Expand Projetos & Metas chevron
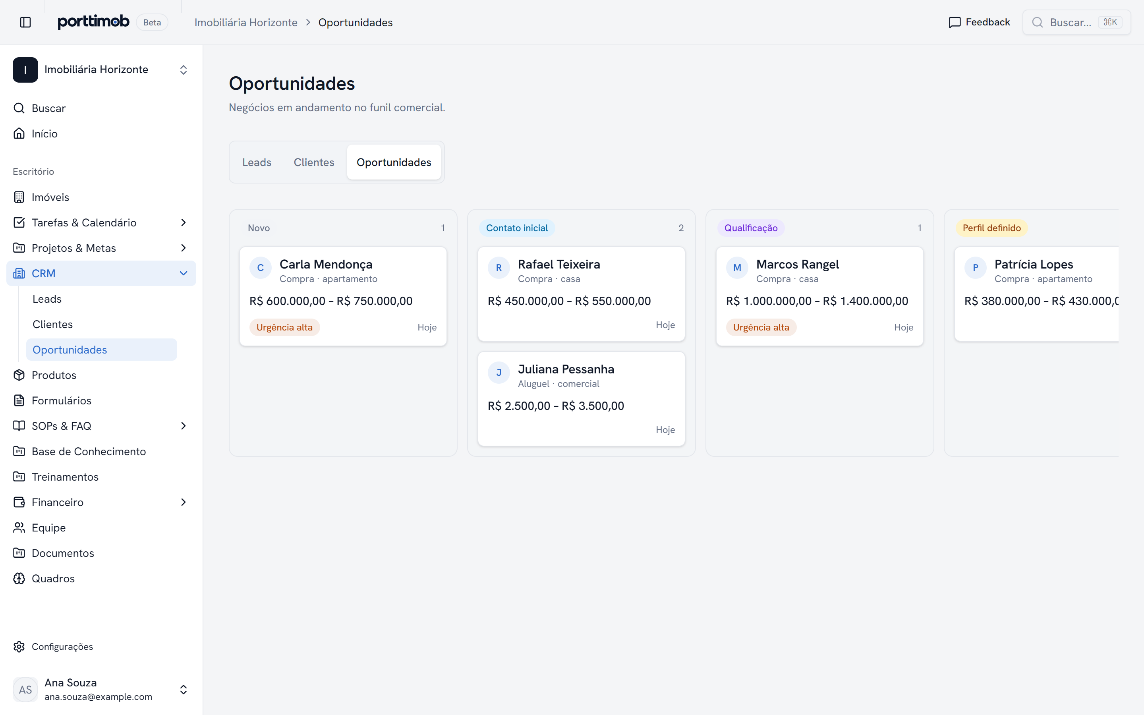This screenshot has width=1144, height=715. 184,248
